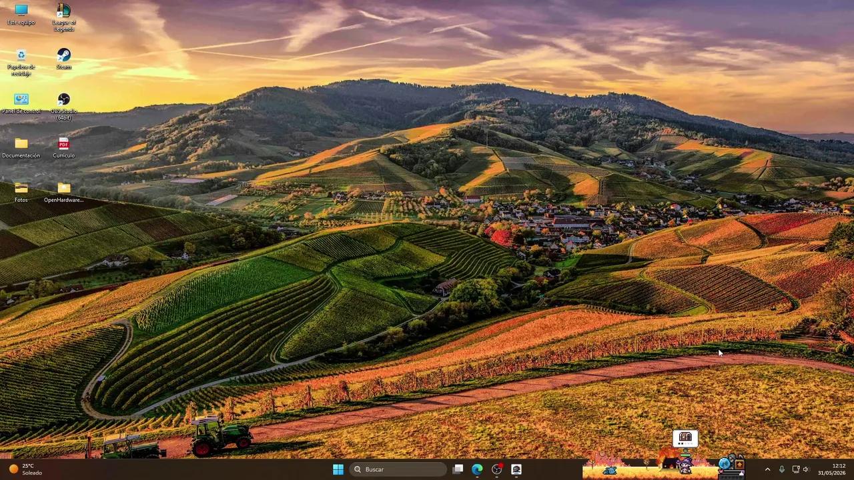Select the Papelera de reciclaje icon
Viewport: 854px width, 480px height.
pyautogui.click(x=21, y=62)
